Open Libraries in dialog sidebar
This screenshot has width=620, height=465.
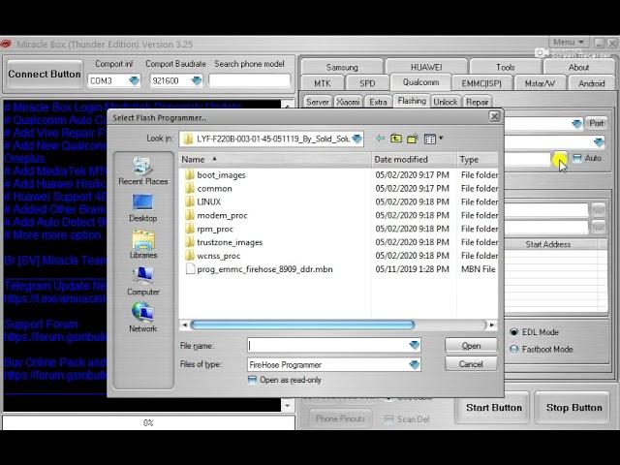click(x=143, y=245)
